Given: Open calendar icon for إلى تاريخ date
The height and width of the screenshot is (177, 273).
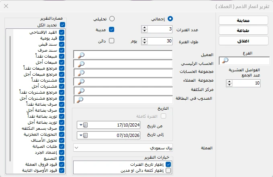Looking at the screenshot, I should [x=86, y=135].
